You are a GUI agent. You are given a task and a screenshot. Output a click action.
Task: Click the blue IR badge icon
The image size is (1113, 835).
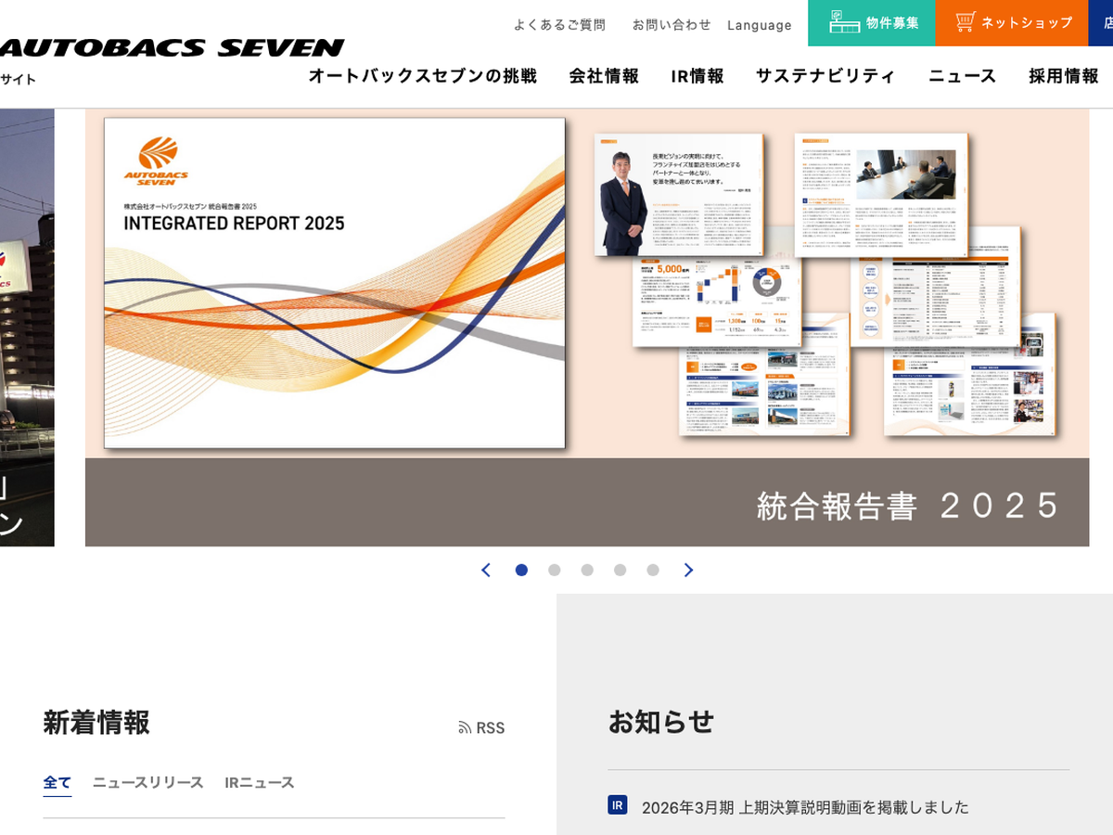pyautogui.click(x=618, y=805)
